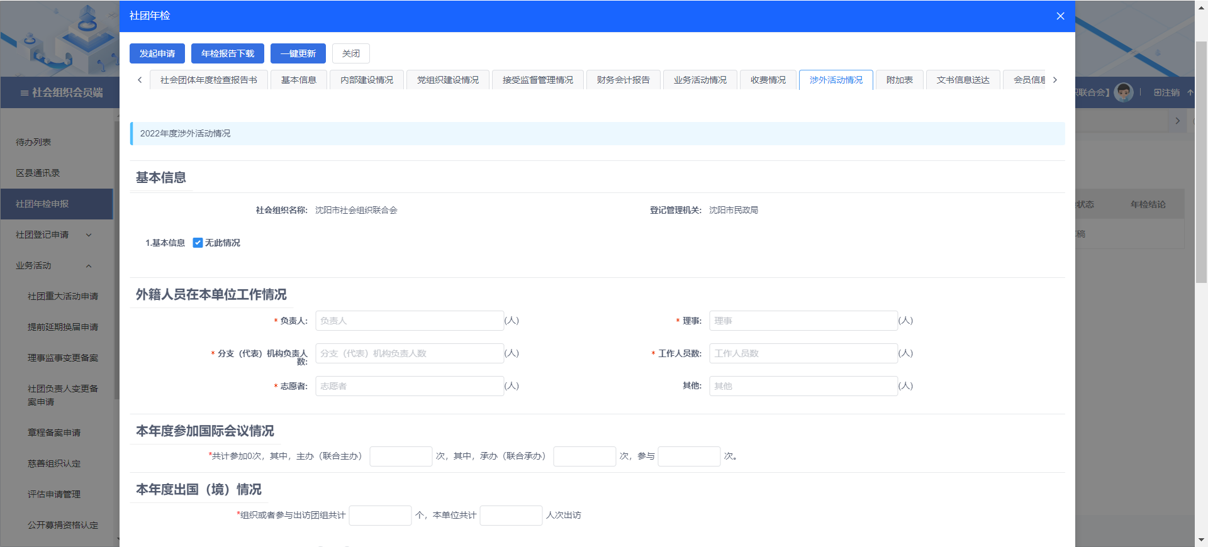Viewport: 1208px width, 547px height.
Task: Uncheck the 无此情况 checkbox
Action: coord(198,243)
